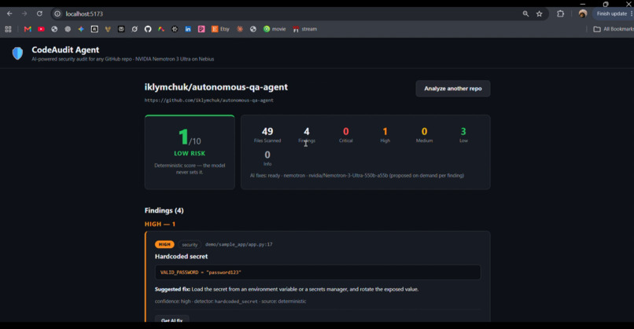Viewport: 634px width, 329px height.
Task: Click the 1/10 risk score
Action: click(x=190, y=137)
